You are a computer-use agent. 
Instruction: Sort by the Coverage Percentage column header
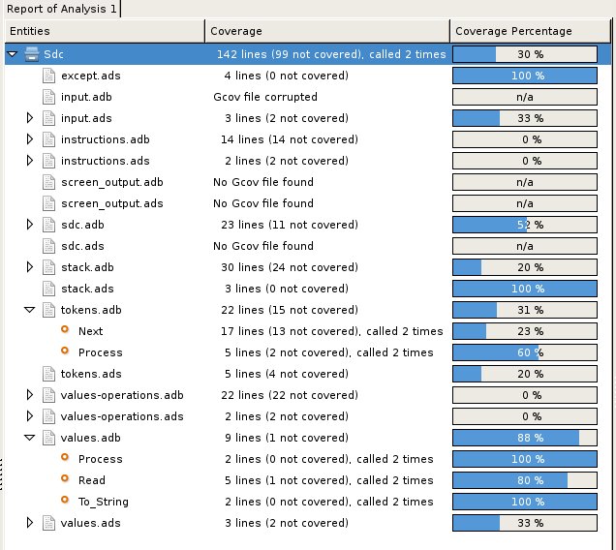tap(531, 31)
